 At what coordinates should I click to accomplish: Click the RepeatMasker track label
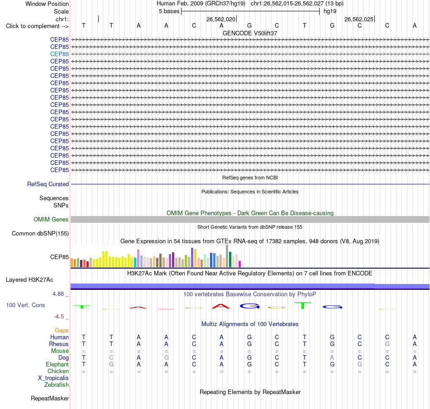coord(50,399)
